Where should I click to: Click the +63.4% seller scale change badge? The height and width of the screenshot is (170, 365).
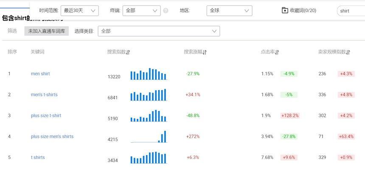tap(346, 136)
